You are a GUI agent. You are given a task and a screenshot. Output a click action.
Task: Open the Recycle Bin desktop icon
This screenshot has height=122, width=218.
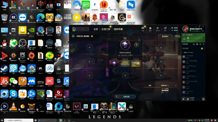click(4, 18)
